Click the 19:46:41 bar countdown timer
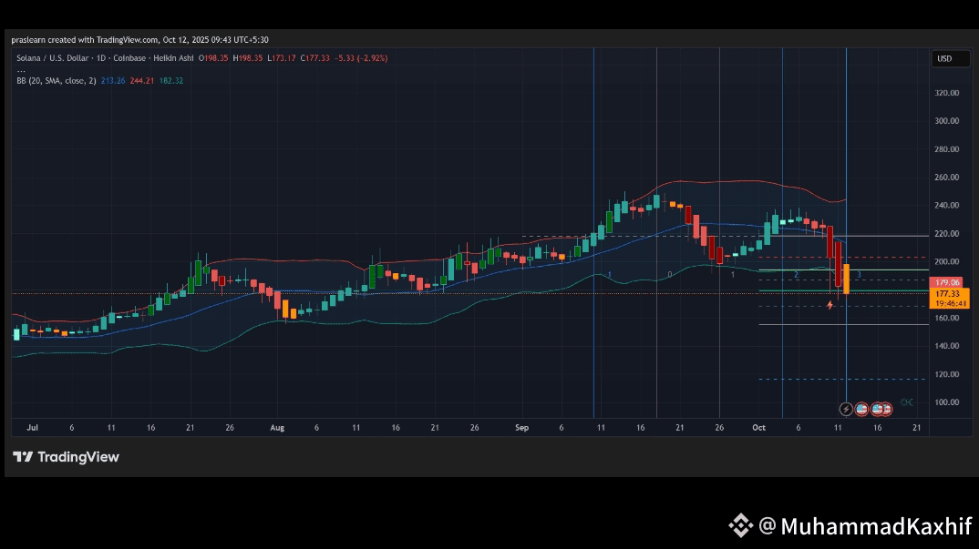Image resolution: width=979 pixels, height=549 pixels. click(949, 304)
